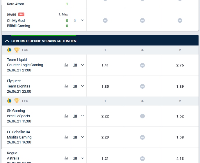Click locked home odds for Oh My God

pyautogui.click(x=105, y=20)
